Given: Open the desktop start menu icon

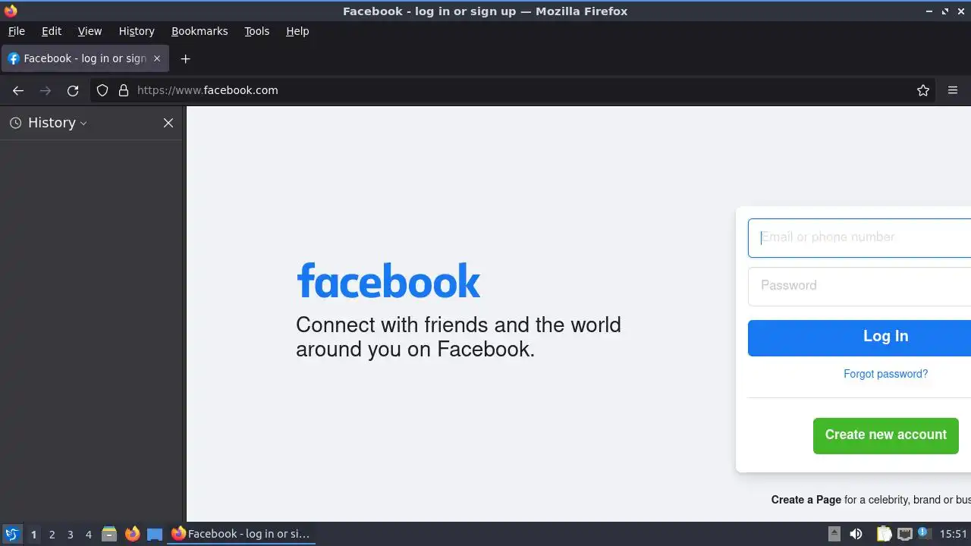Looking at the screenshot, I should click(x=11, y=534).
